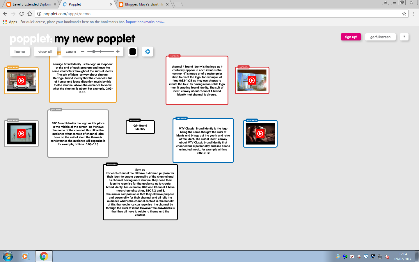Image resolution: width=419 pixels, height=262 pixels.
Task: Click the address bar URL
Action: coord(67,14)
